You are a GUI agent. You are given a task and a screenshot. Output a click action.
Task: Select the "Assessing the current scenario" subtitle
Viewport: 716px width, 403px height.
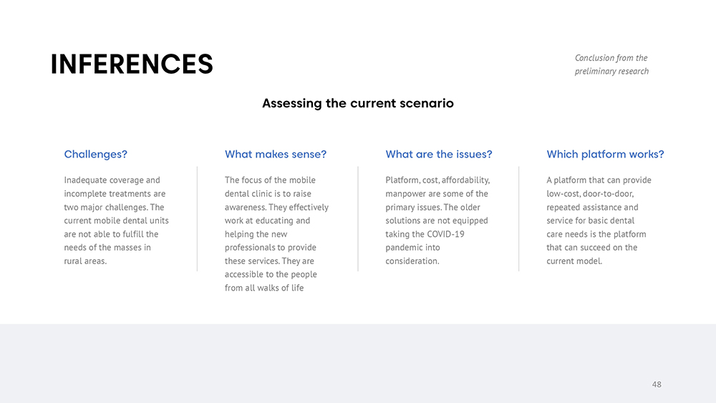[x=357, y=103]
